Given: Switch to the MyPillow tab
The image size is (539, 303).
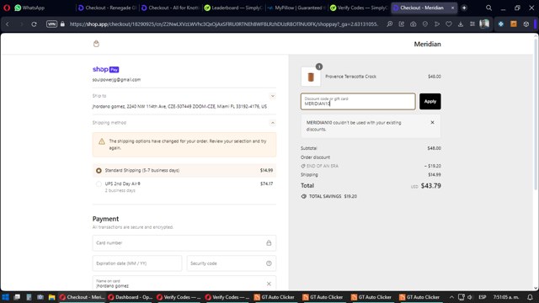Looking at the screenshot, I should coord(296,8).
